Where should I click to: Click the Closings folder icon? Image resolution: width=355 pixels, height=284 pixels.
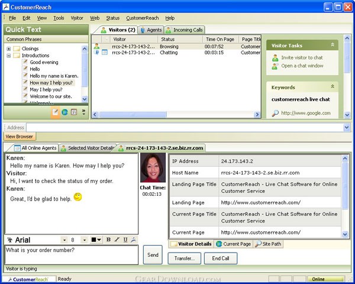pos(17,49)
